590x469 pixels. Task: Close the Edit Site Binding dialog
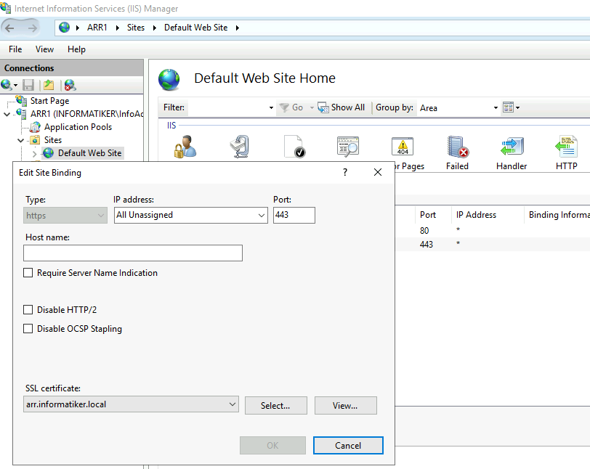[x=378, y=172]
